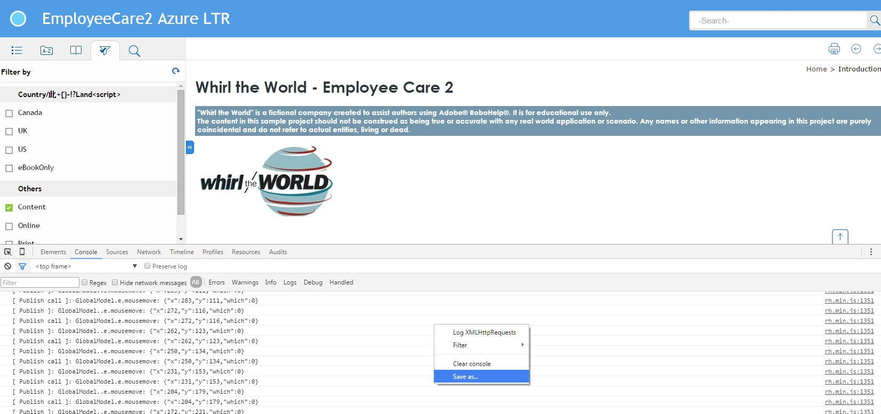Switch to the Elements tab
Screen dimensions: 881x414
coord(53,252)
